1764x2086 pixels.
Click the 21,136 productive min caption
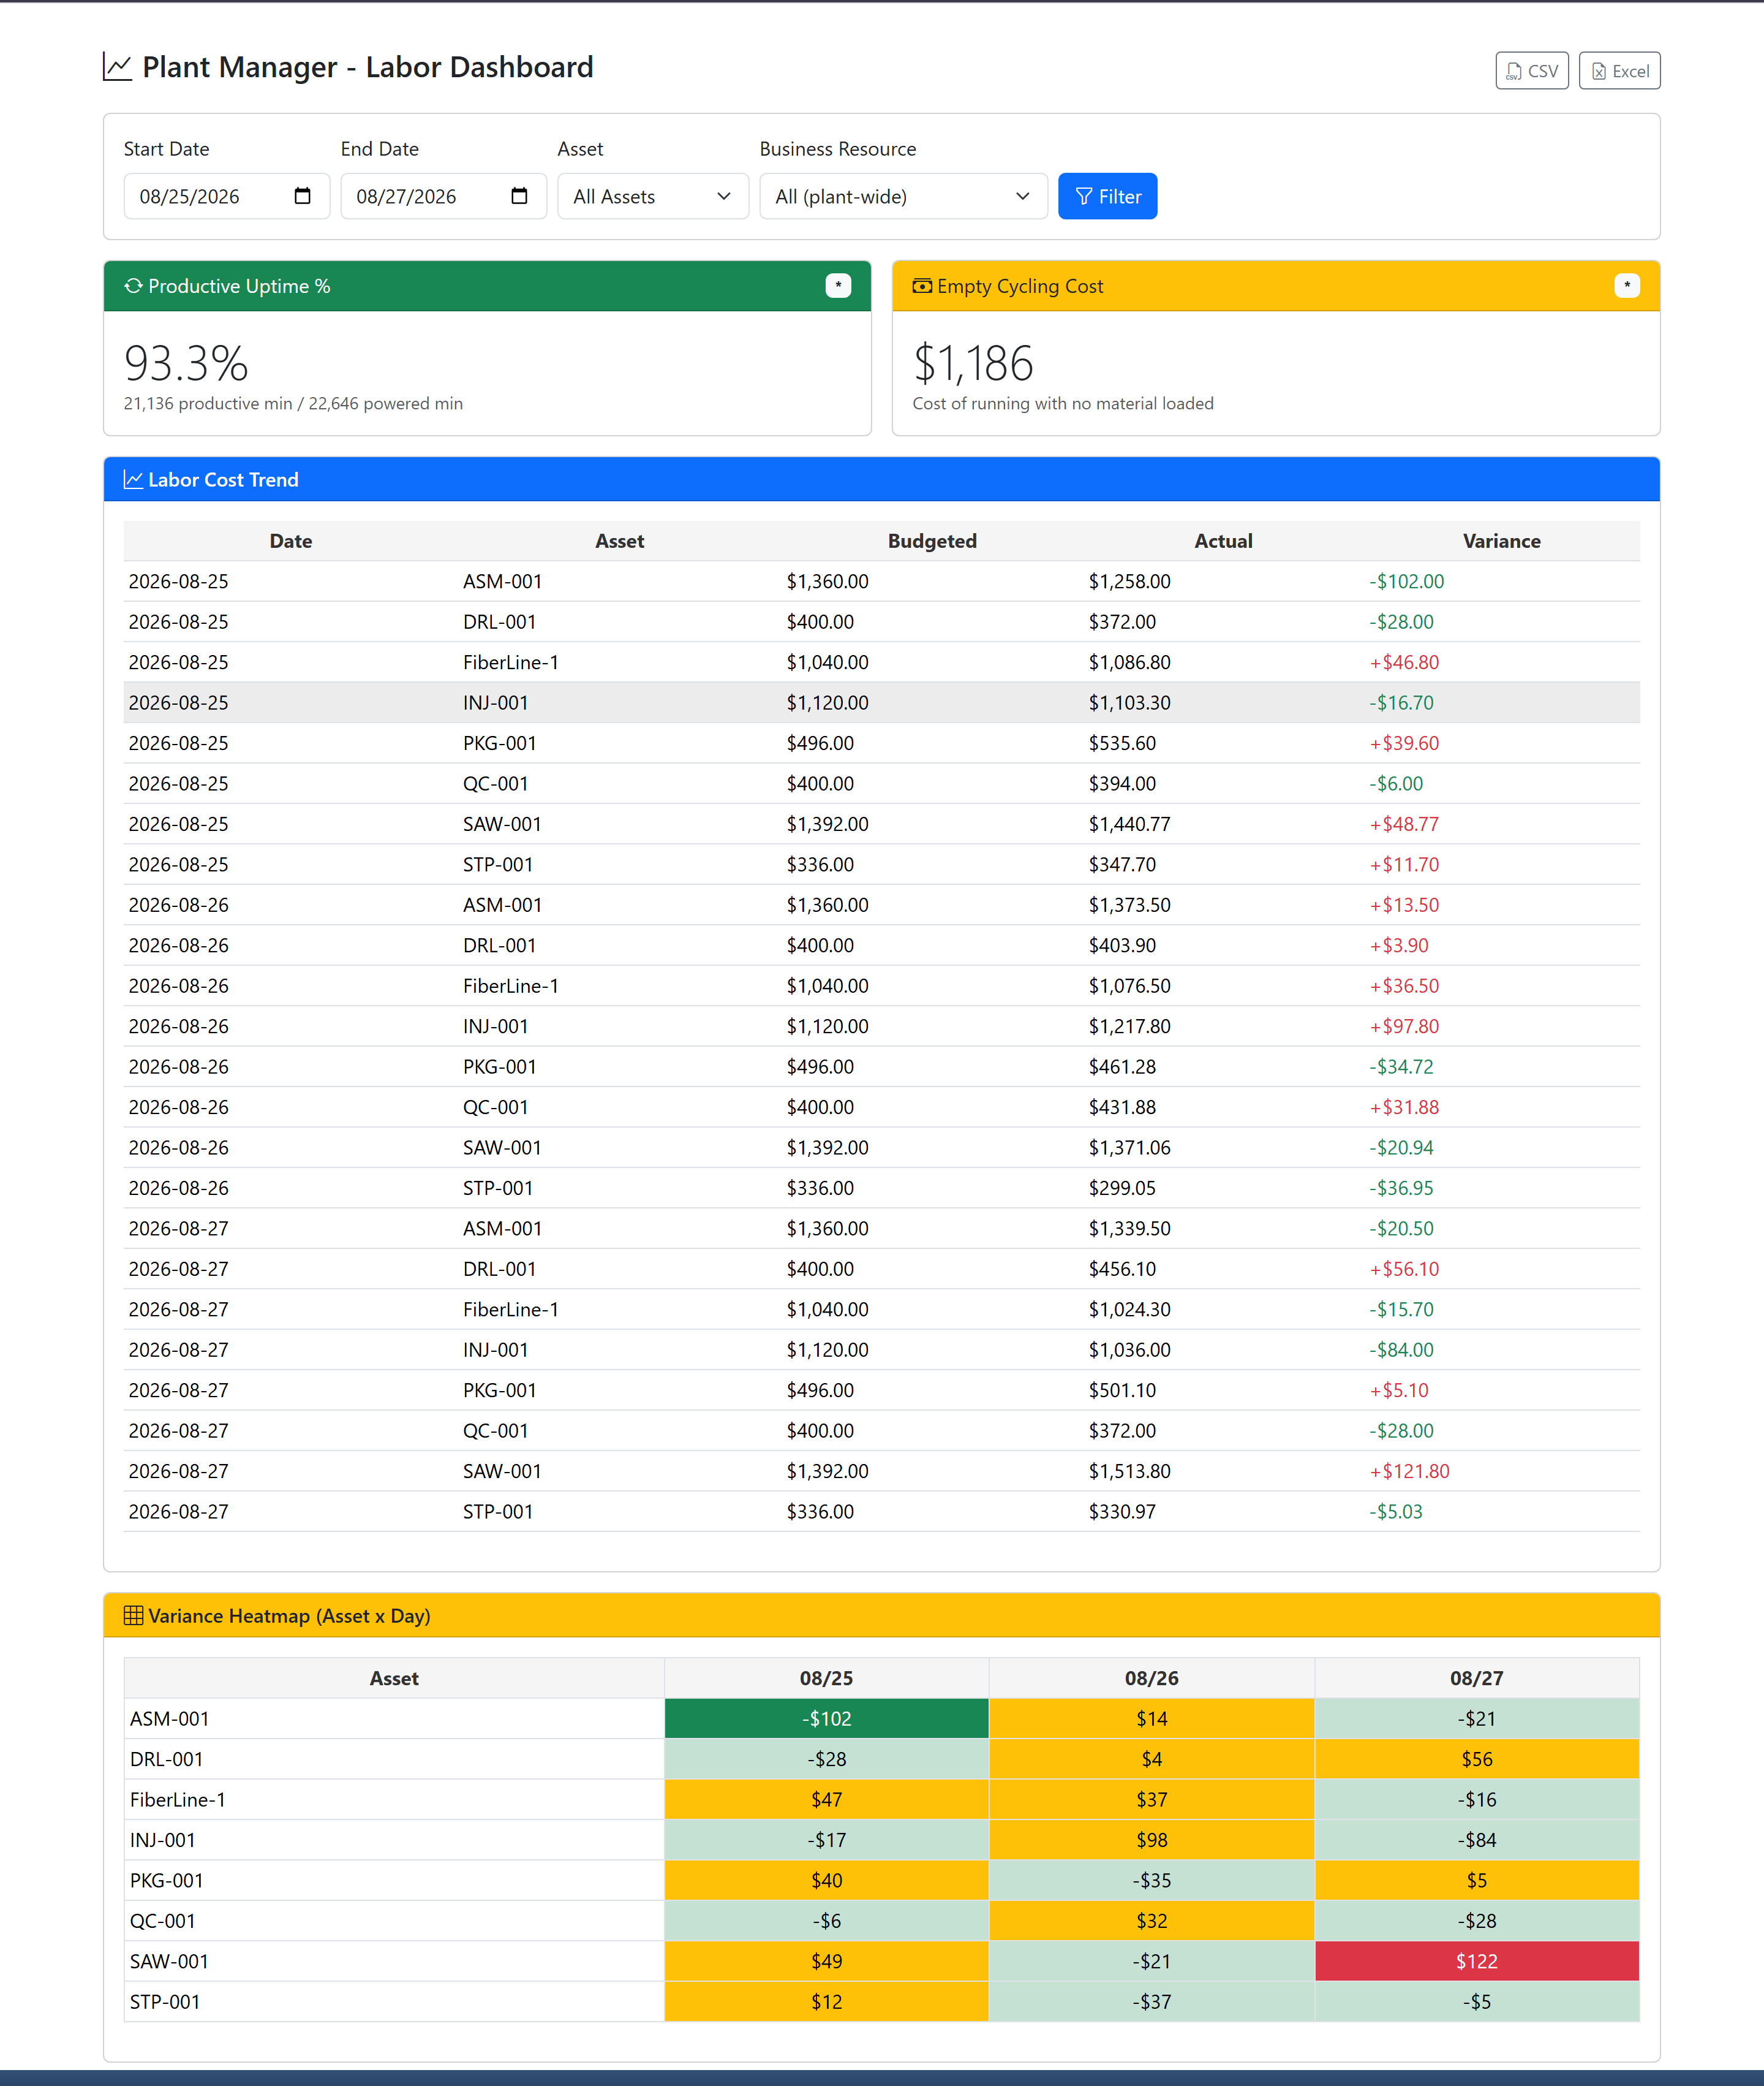click(x=293, y=403)
